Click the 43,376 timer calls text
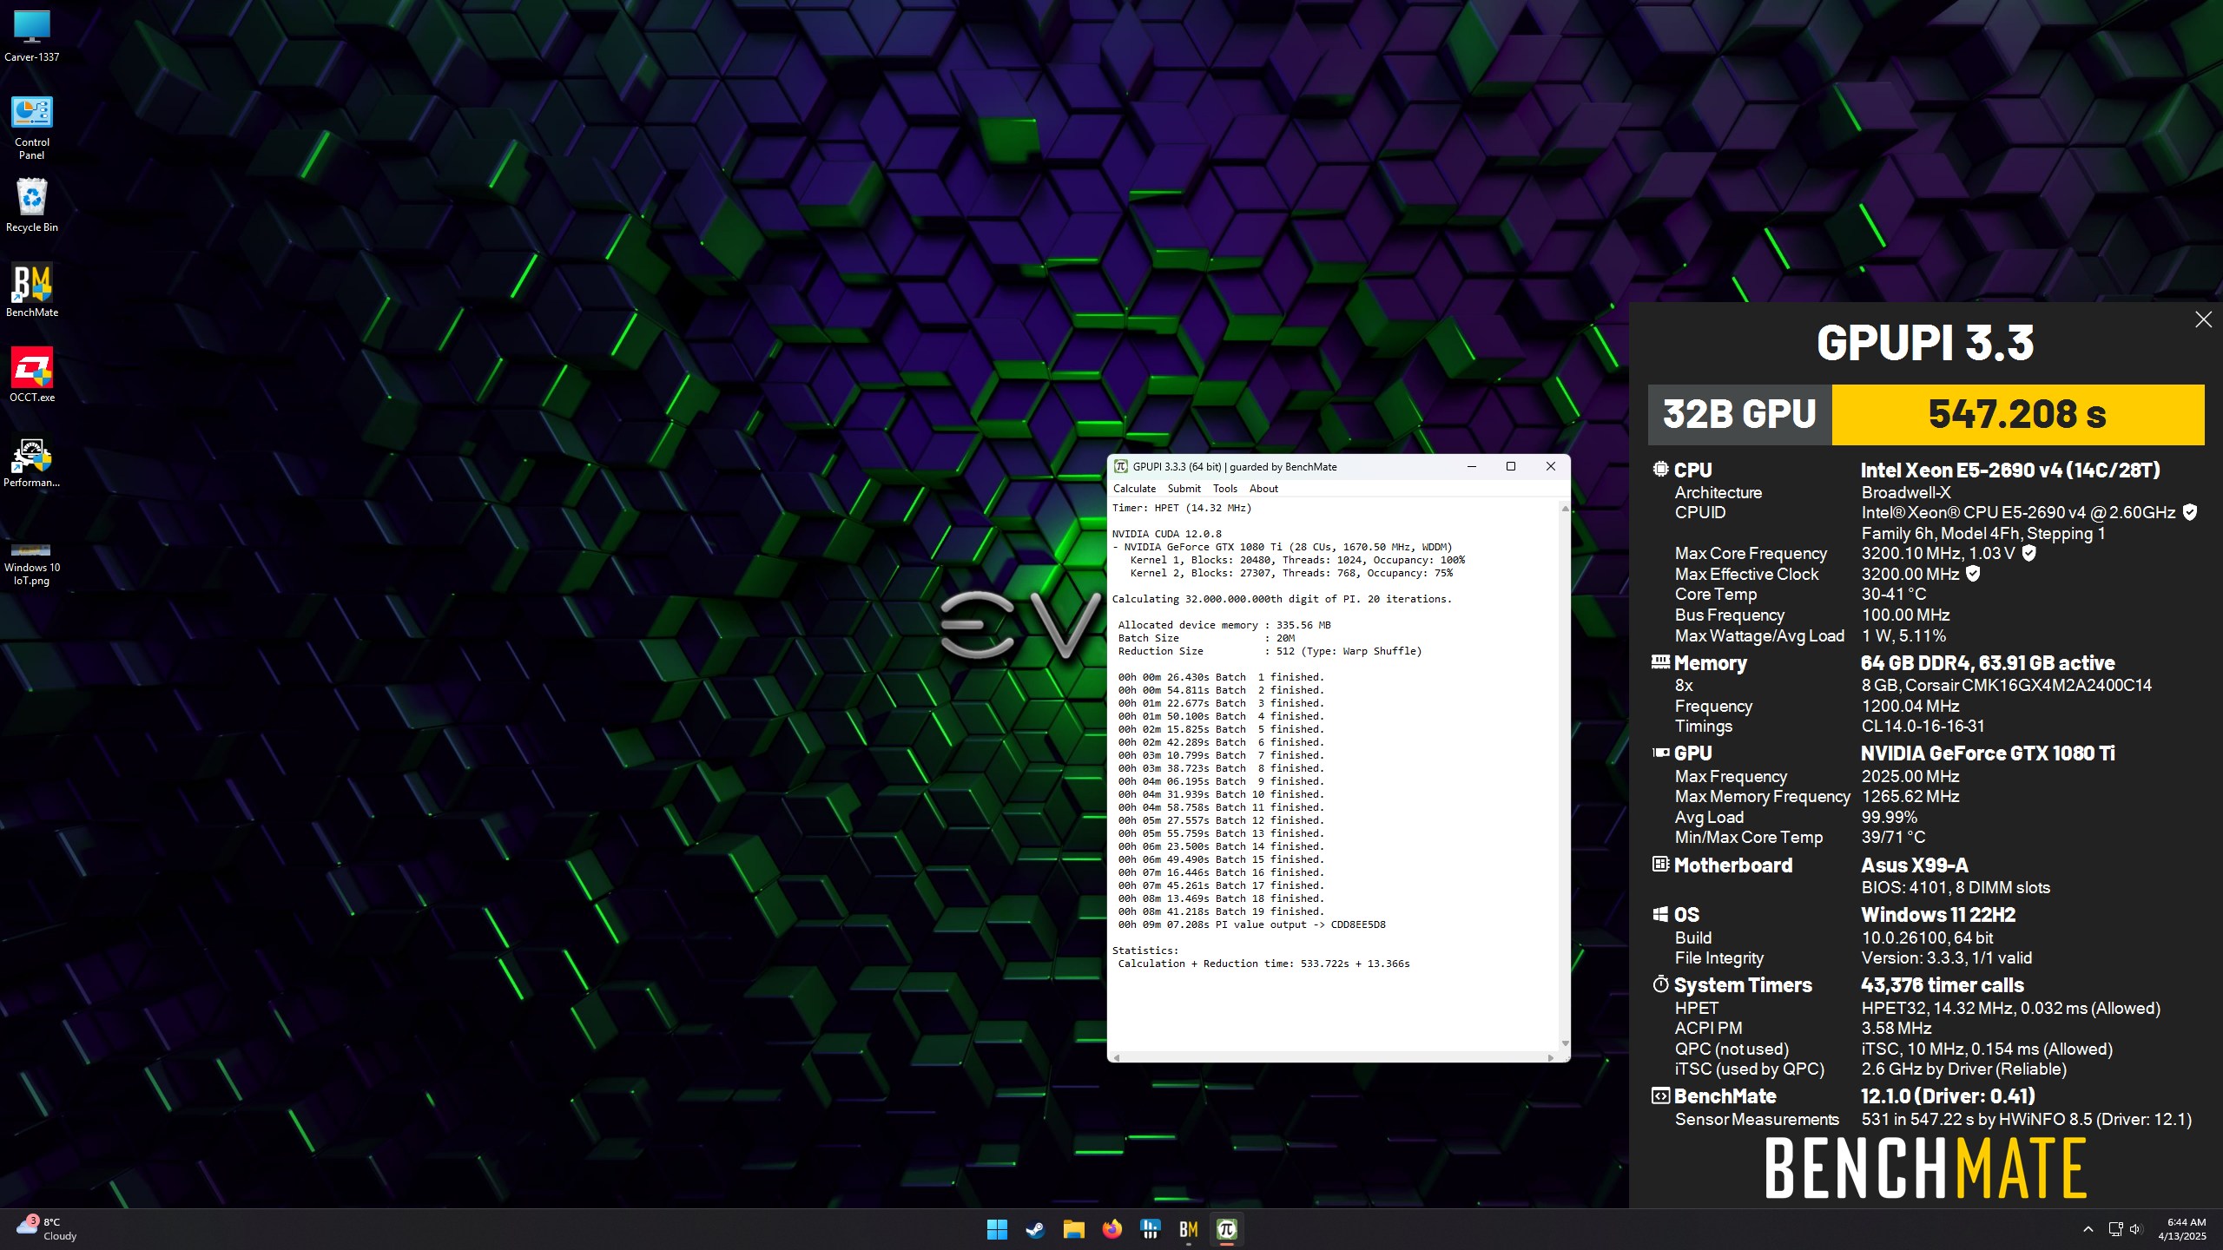 (1943, 984)
